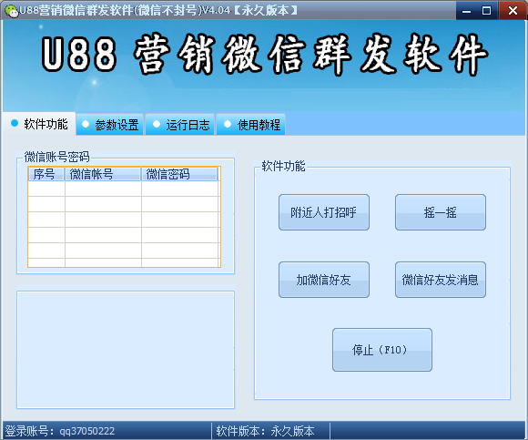Click the 加微信好友 button
The height and width of the screenshot is (440, 528).
pyautogui.click(x=324, y=280)
